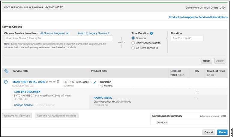Click the Reset button

[206, 61]
